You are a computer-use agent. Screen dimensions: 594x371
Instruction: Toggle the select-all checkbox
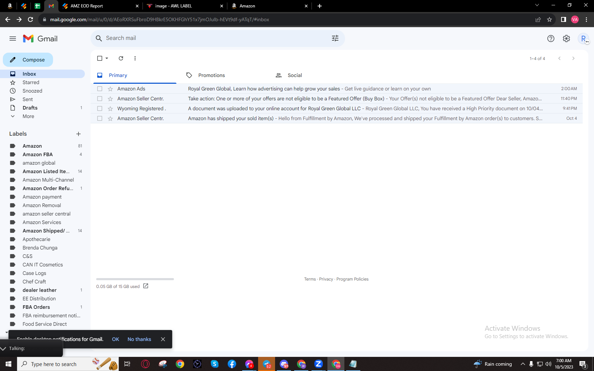pos(100,58)
